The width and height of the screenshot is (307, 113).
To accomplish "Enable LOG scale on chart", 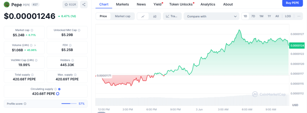I will coord(288,16).
